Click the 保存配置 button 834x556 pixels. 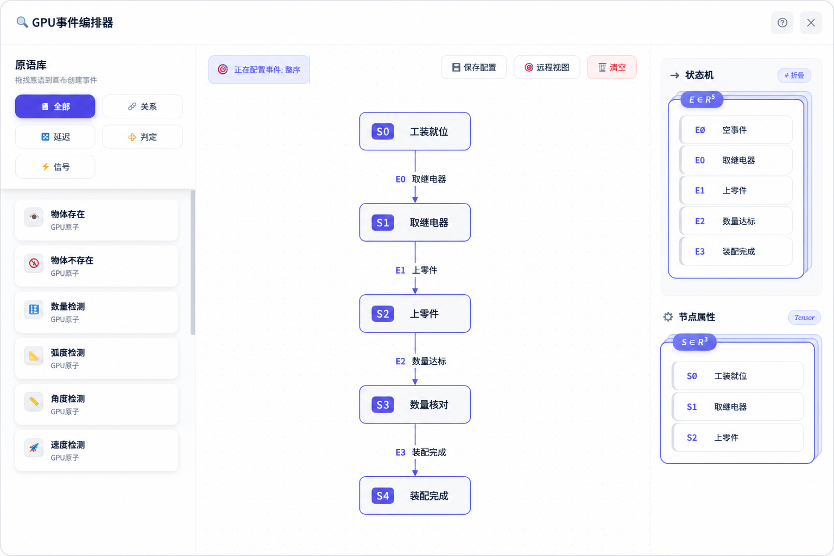point(474,67)
